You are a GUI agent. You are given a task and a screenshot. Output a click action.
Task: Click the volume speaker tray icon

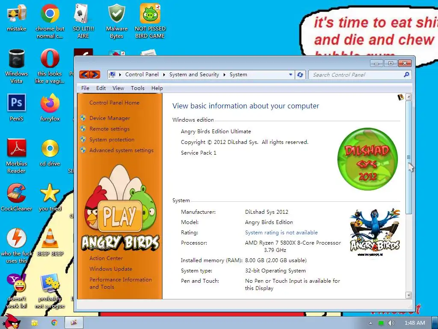[391, 323]
